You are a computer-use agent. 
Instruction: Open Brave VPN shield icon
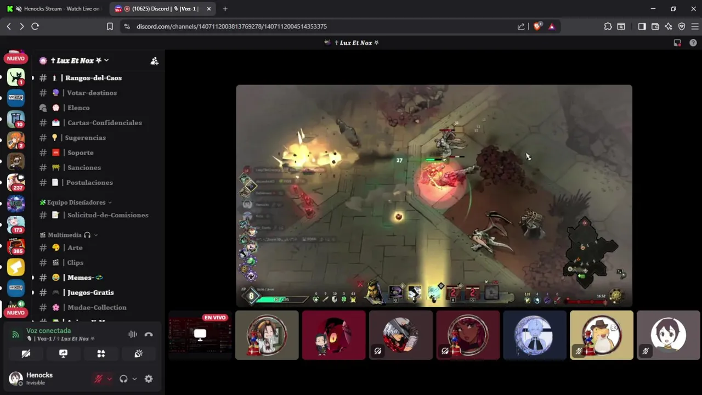682,26
